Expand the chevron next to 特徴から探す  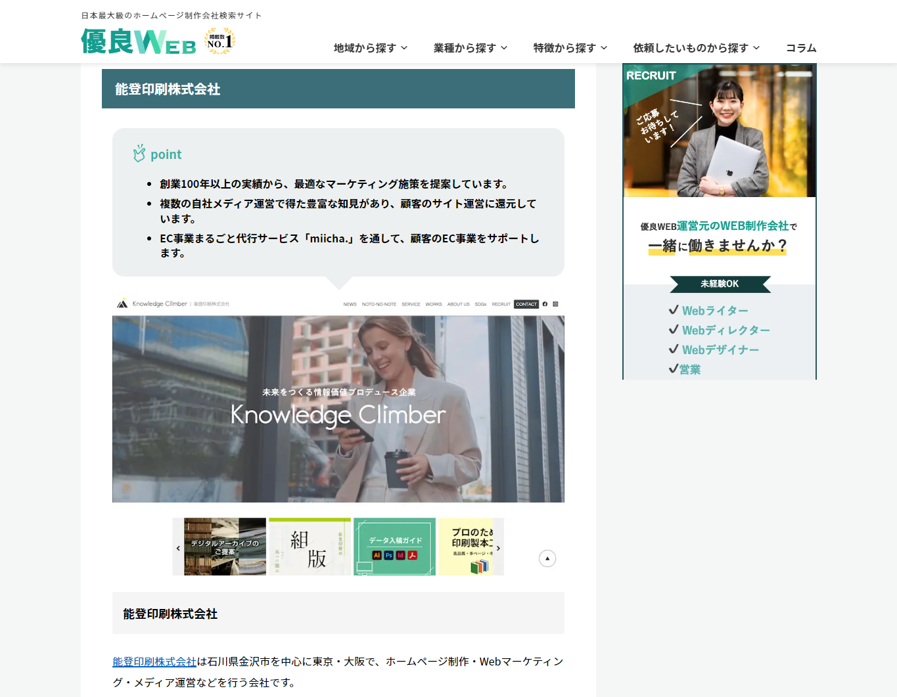[604, 48]
